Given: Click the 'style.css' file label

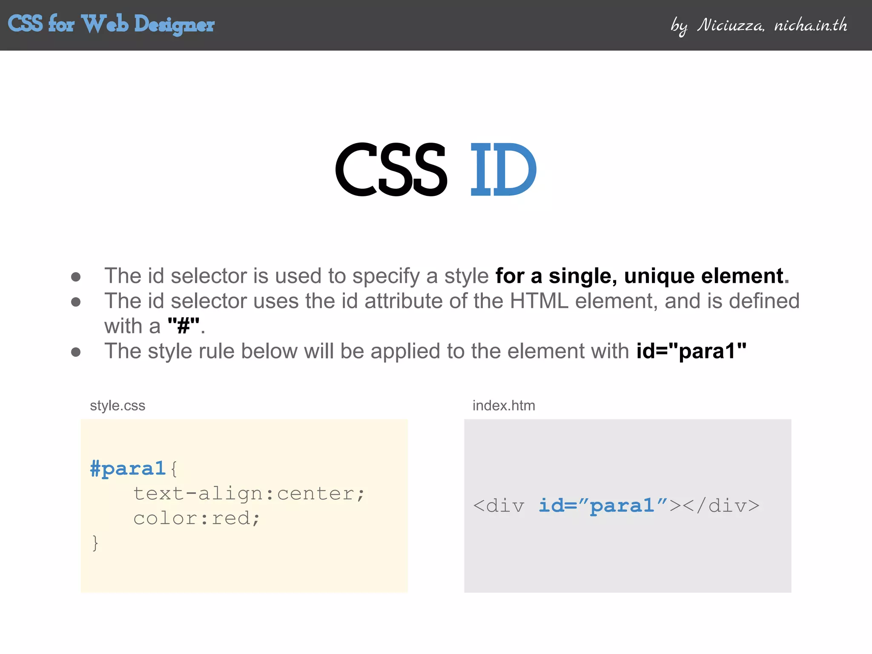Looking at the screenshot, I should (118, 406).
